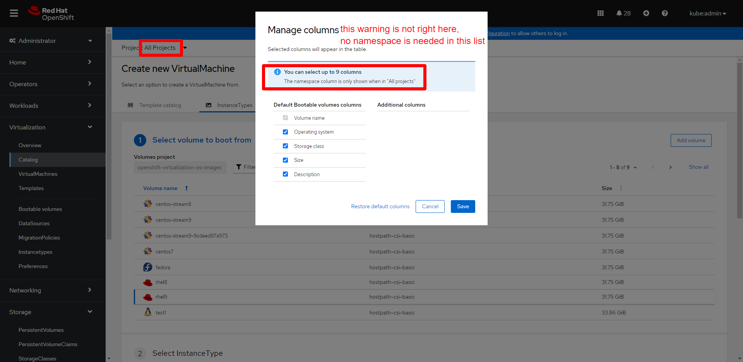Save the Manage columns selection

click(x=463, y=206)
